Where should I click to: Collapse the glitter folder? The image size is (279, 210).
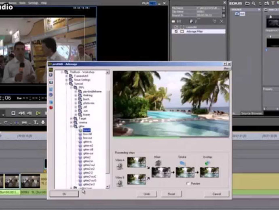71,126
